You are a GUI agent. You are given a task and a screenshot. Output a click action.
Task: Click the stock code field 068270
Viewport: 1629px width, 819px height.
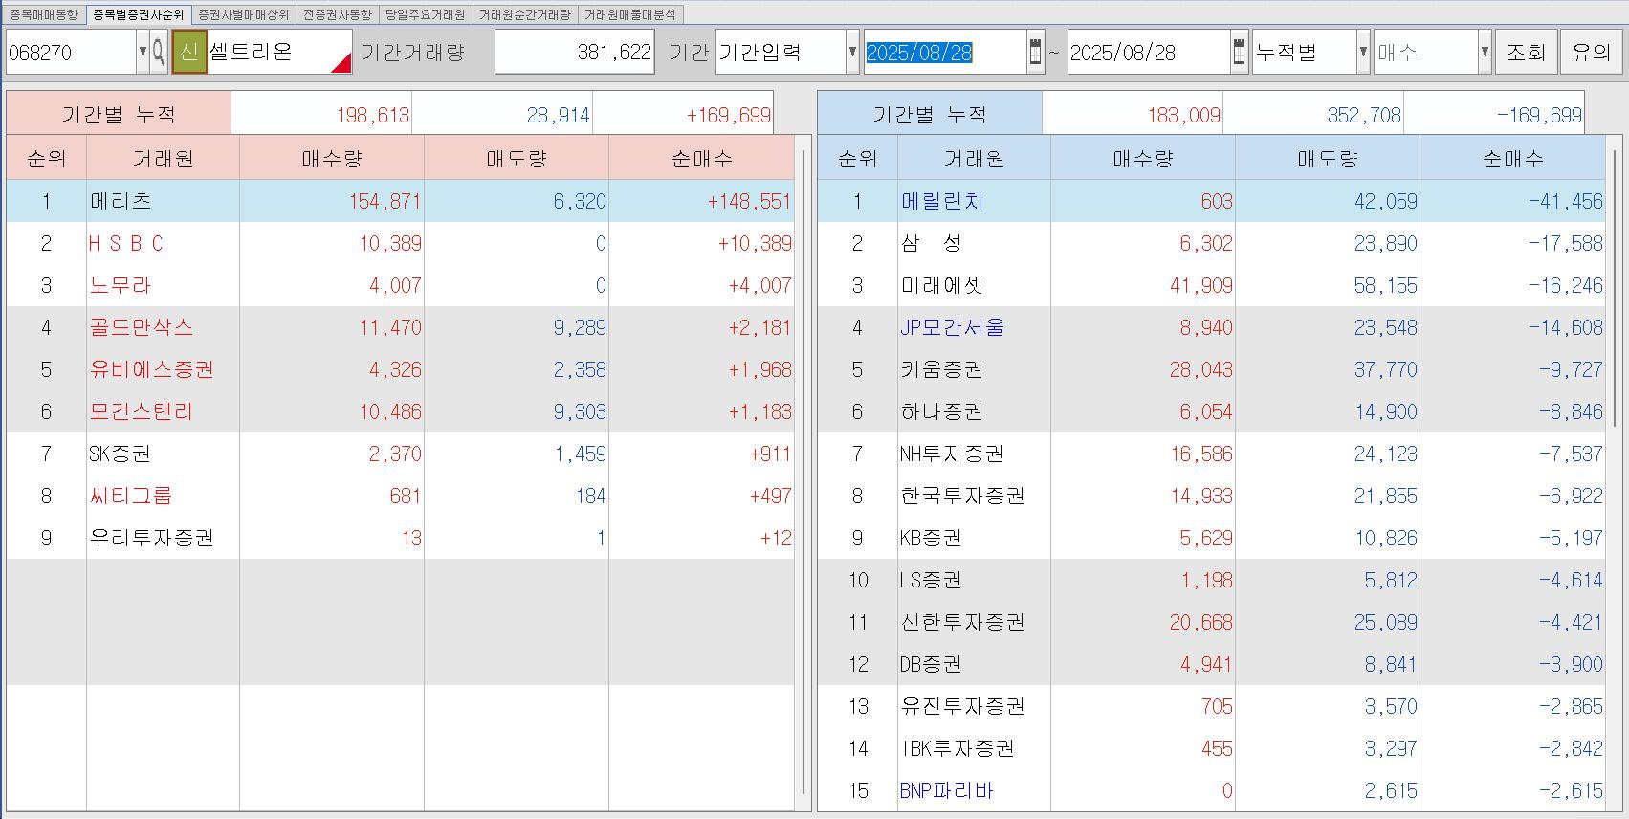(71, 52)
